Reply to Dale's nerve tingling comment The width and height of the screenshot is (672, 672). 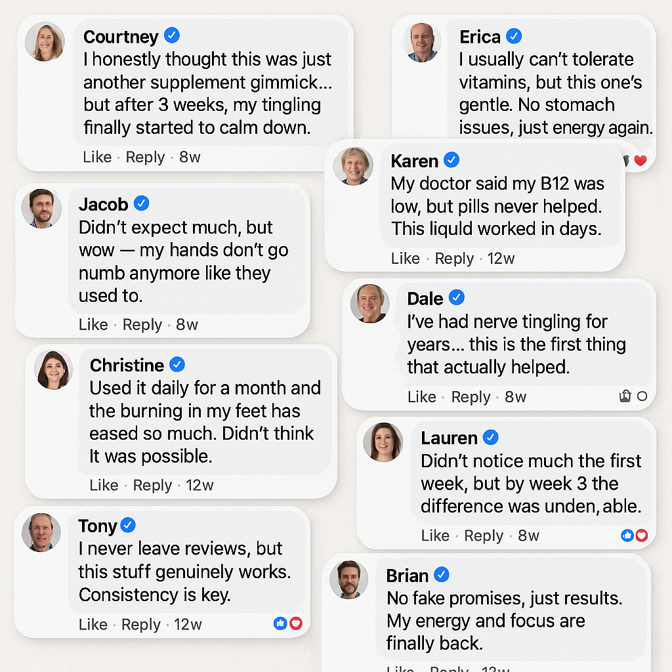click(471, 397)
